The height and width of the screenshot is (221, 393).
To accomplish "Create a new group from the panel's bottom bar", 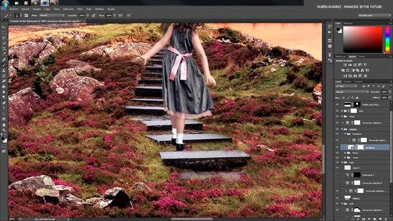I will click(375, 219).
